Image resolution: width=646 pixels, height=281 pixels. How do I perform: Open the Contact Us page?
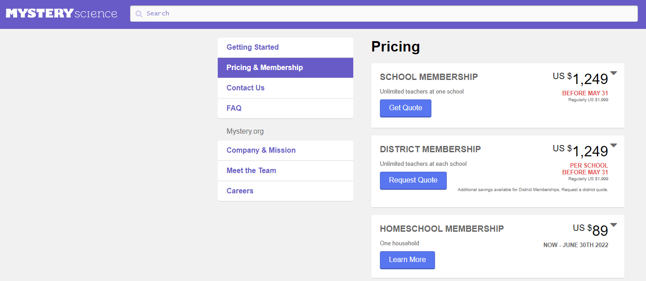click(286, 88)
